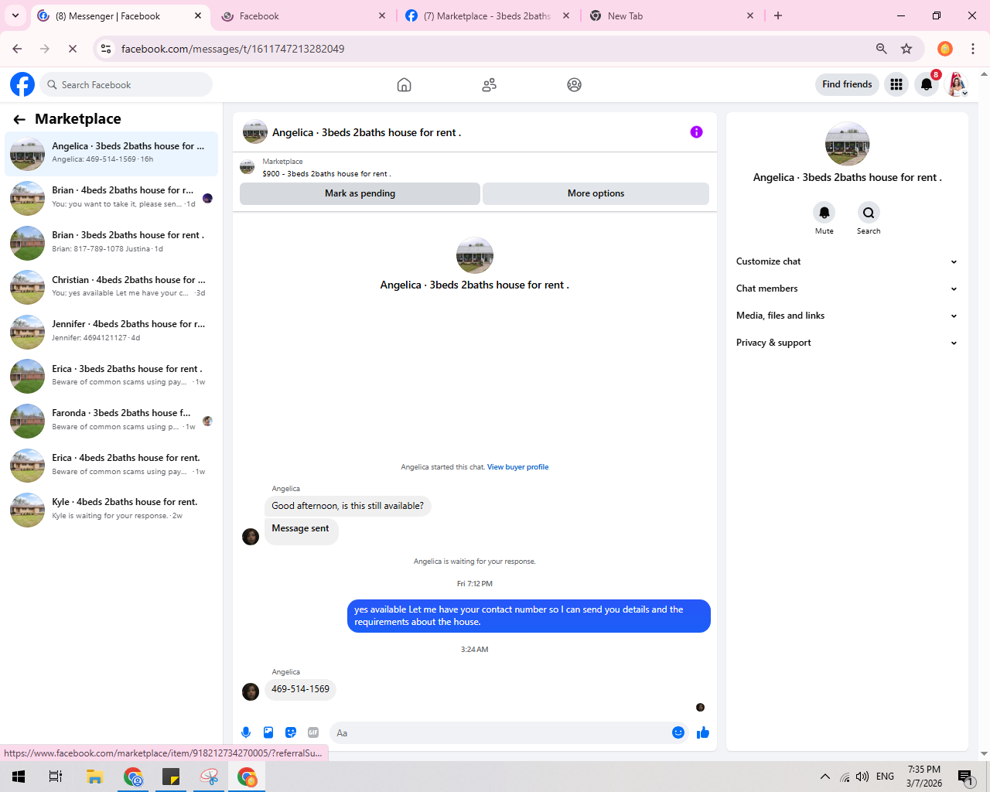Screen dimensions: 990x792
Task: Stop loading the page button
Action: pyautogui.click(x=73, y=49)
